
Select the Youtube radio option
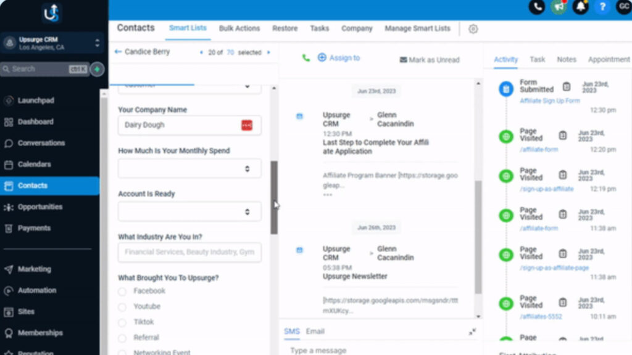point(122,307)
